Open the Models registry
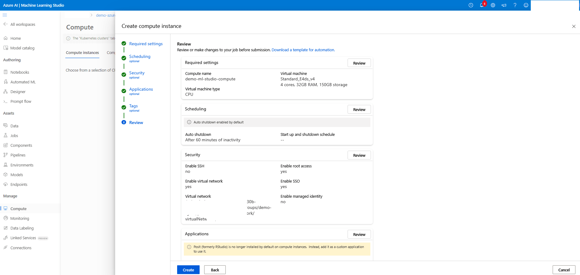 [17, 175]
